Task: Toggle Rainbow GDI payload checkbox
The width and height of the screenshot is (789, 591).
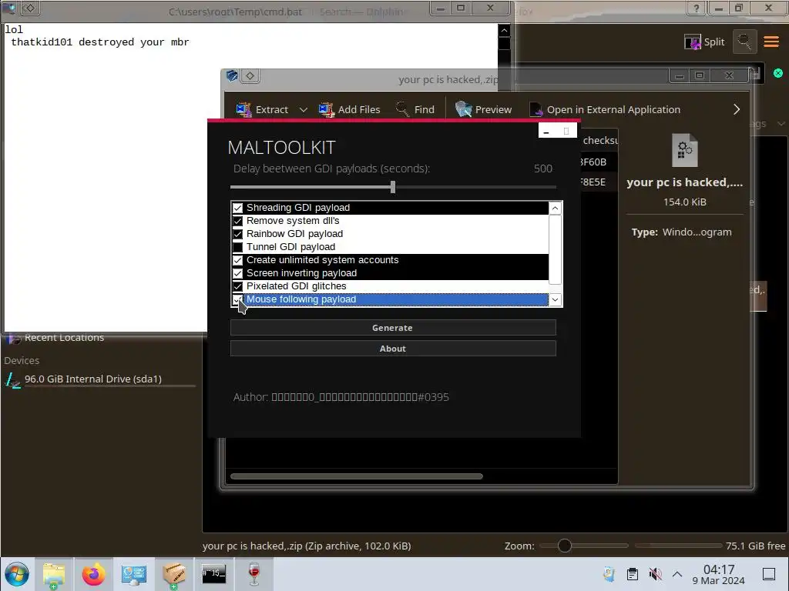Action: pyautogui.click(x=237, y=234)
